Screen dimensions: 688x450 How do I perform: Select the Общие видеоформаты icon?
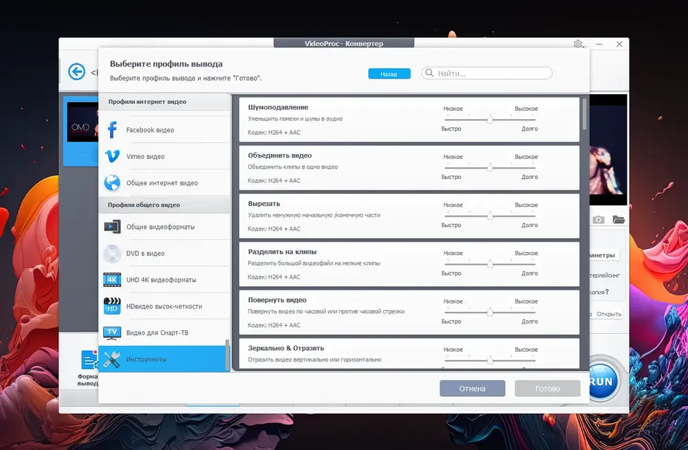(x=112, y=226)
